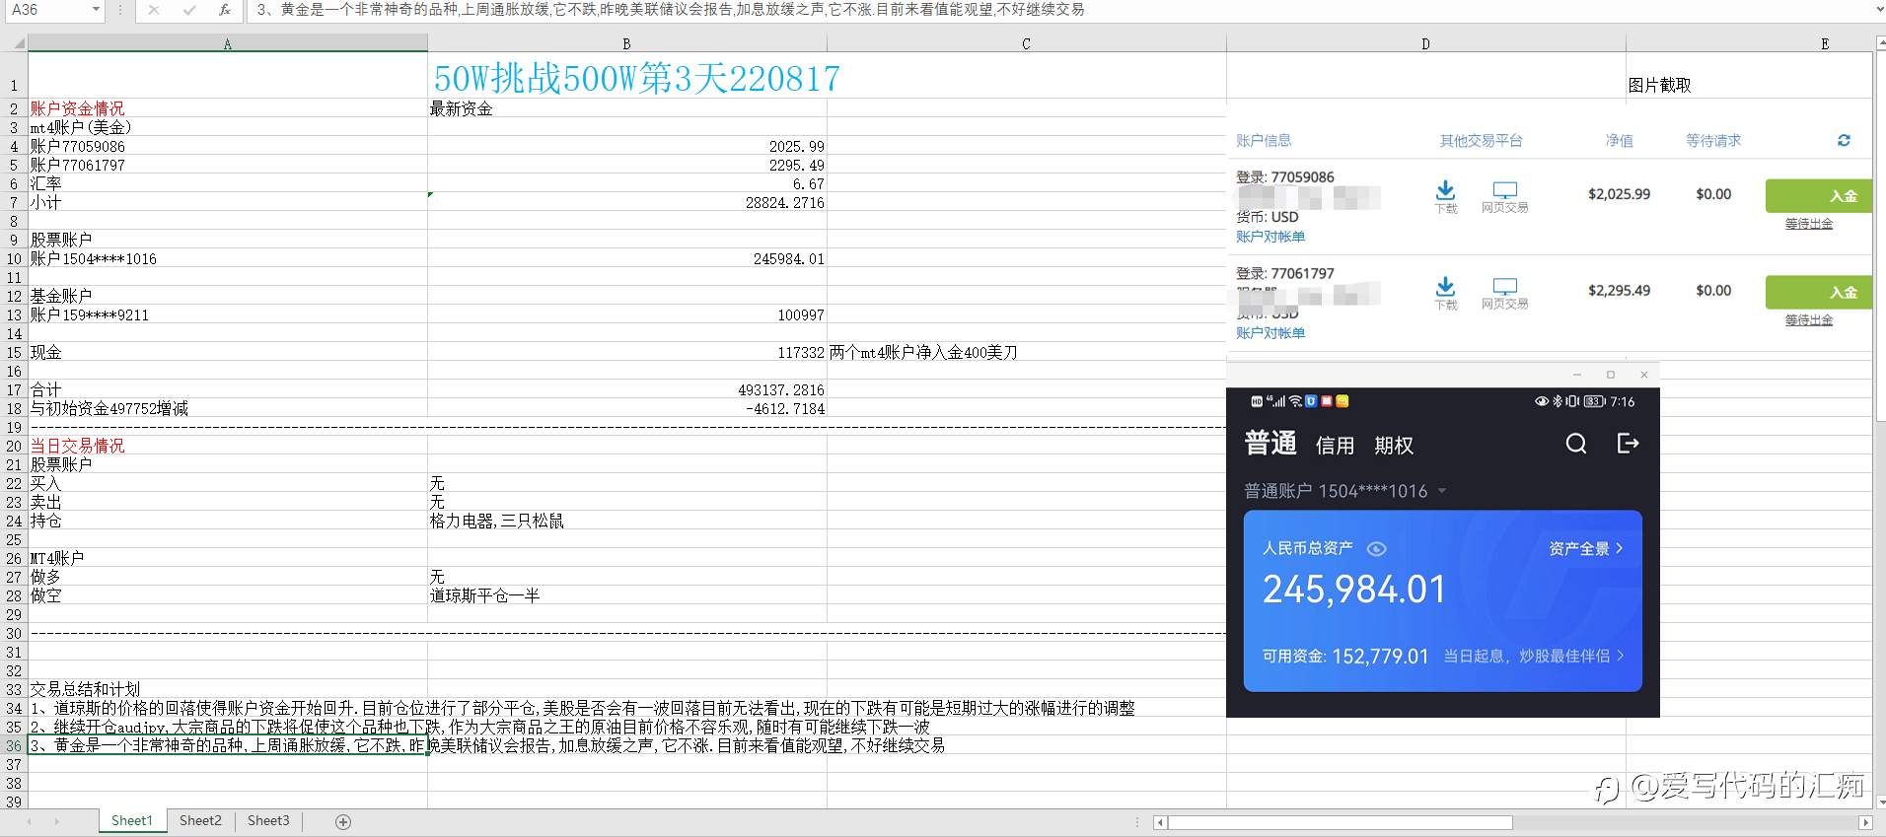Viewport: 1886px width, 837px height.
Task: Toggle eye icon beside 人民币总资产
Action: pos(1376,548)
